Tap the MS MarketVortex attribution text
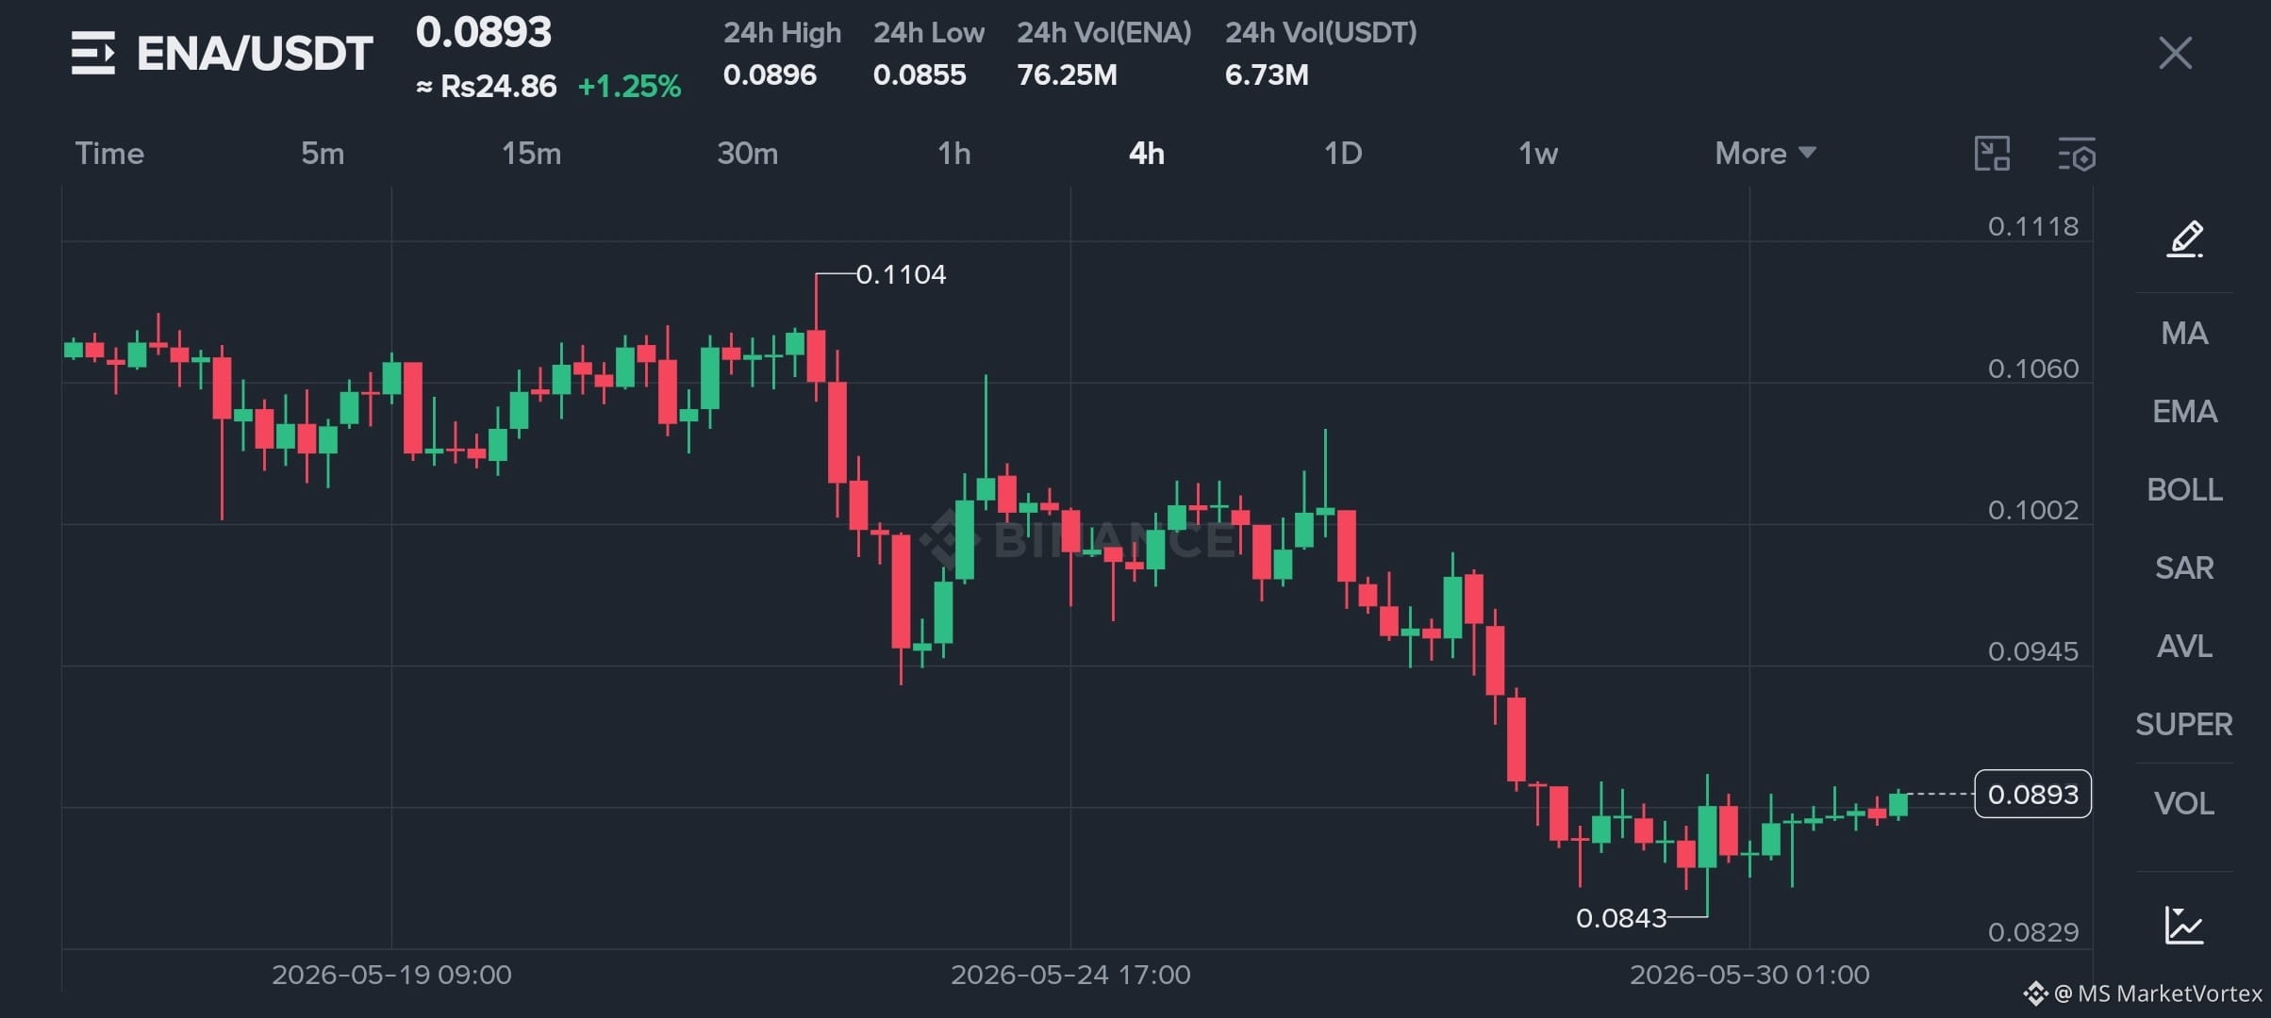Image resolution: width=2271 pixels, height=1018 pixels. pyautogui.click(x=2157, y=993)
